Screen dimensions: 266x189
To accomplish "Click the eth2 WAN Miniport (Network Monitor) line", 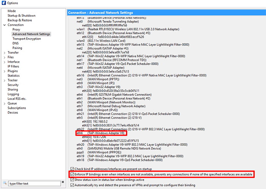I will point(106,102).
